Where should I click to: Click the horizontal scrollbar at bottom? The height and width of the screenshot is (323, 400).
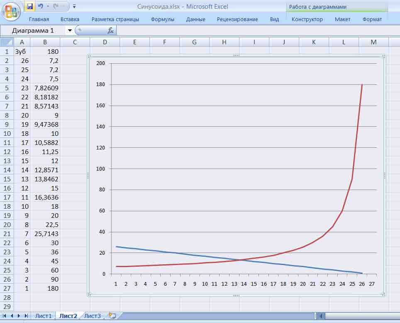[x=361, y=316]
